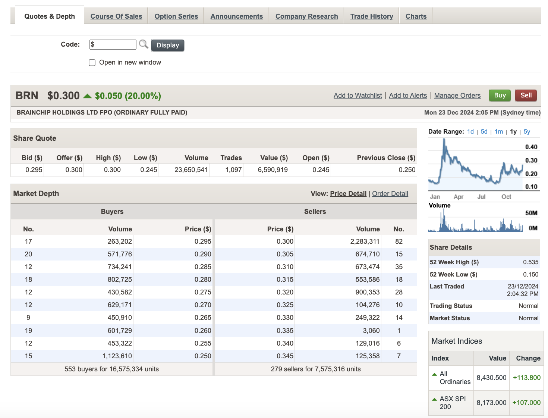Set chart date range to 1d
This screenshot has width=548, height=418.
pos(470,132)
